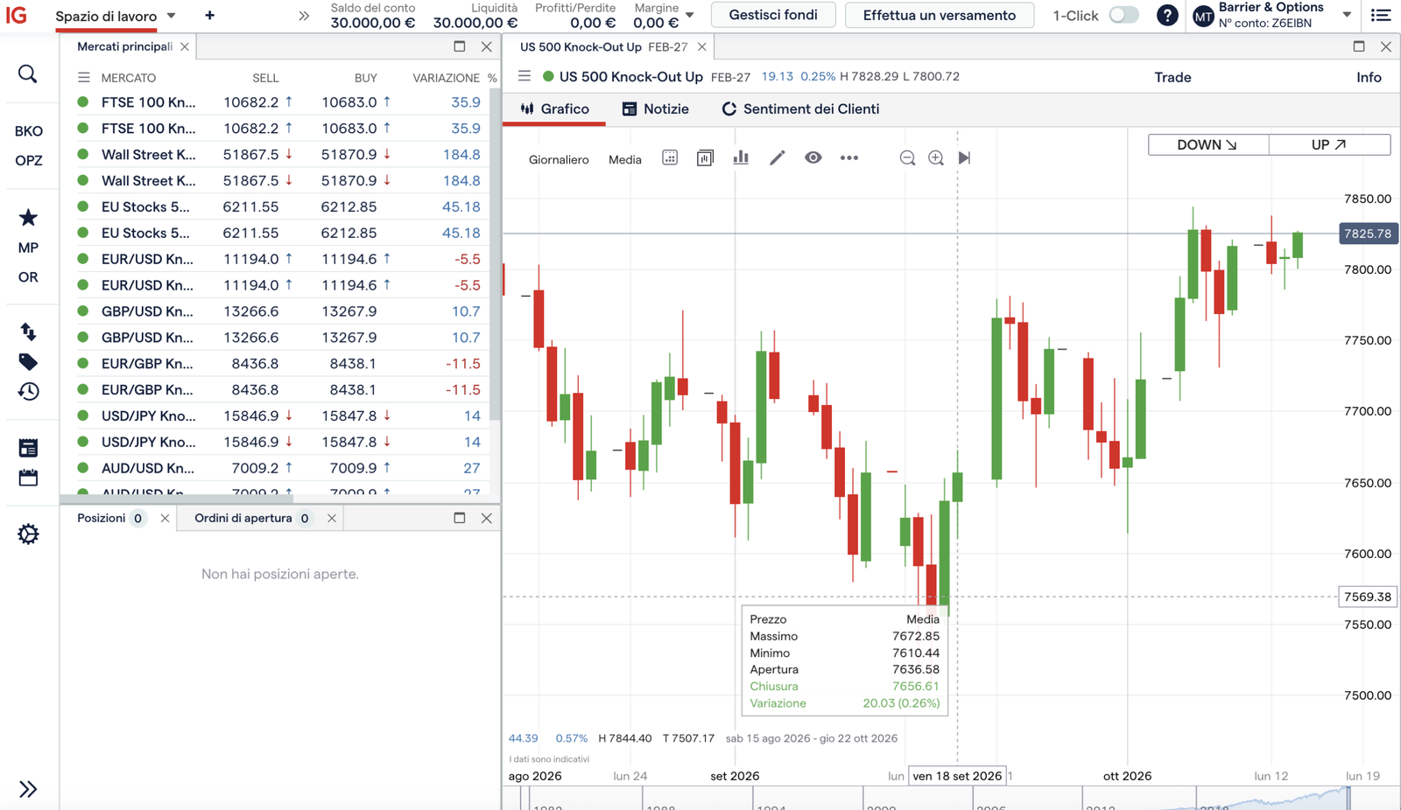
Task: Open the news list icon in sidebar
Action: coord(28,448)
